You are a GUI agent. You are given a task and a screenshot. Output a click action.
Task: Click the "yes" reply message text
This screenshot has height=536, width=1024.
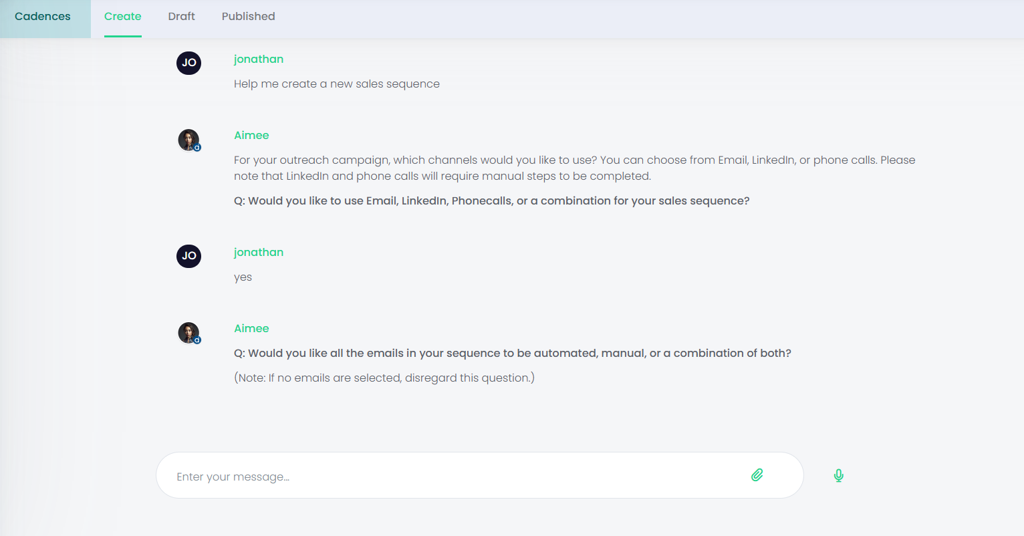pos(243,277)
